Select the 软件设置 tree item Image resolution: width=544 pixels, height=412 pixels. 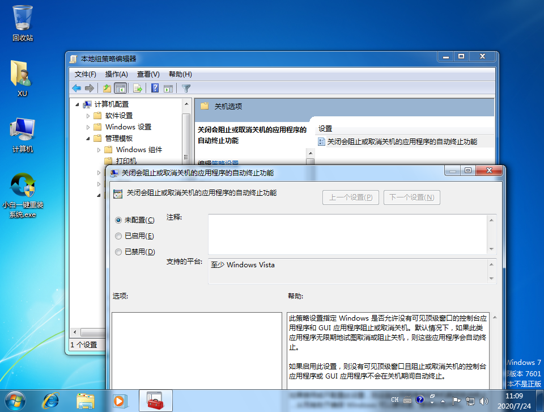pyautogui.click(x=118, y=115)
